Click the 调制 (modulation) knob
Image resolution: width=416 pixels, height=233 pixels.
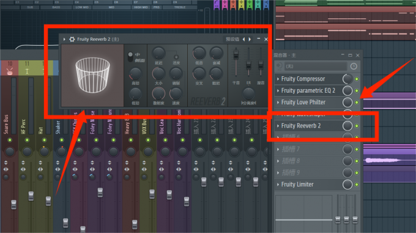click(176, 74)
